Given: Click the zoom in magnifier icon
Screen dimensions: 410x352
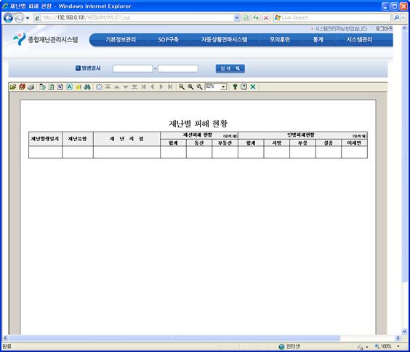Looking at the screenshot, I should 190,87.
